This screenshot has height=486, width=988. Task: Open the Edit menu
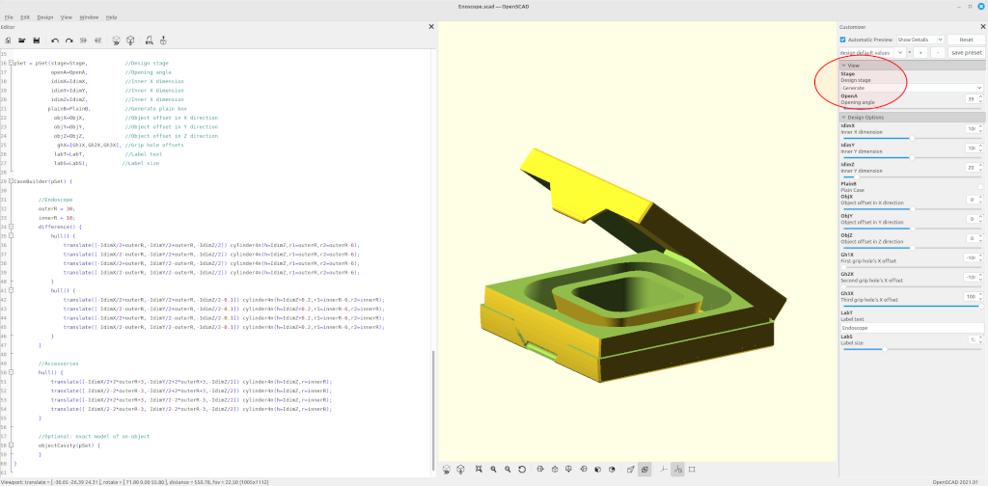click(x=25, y=17)
